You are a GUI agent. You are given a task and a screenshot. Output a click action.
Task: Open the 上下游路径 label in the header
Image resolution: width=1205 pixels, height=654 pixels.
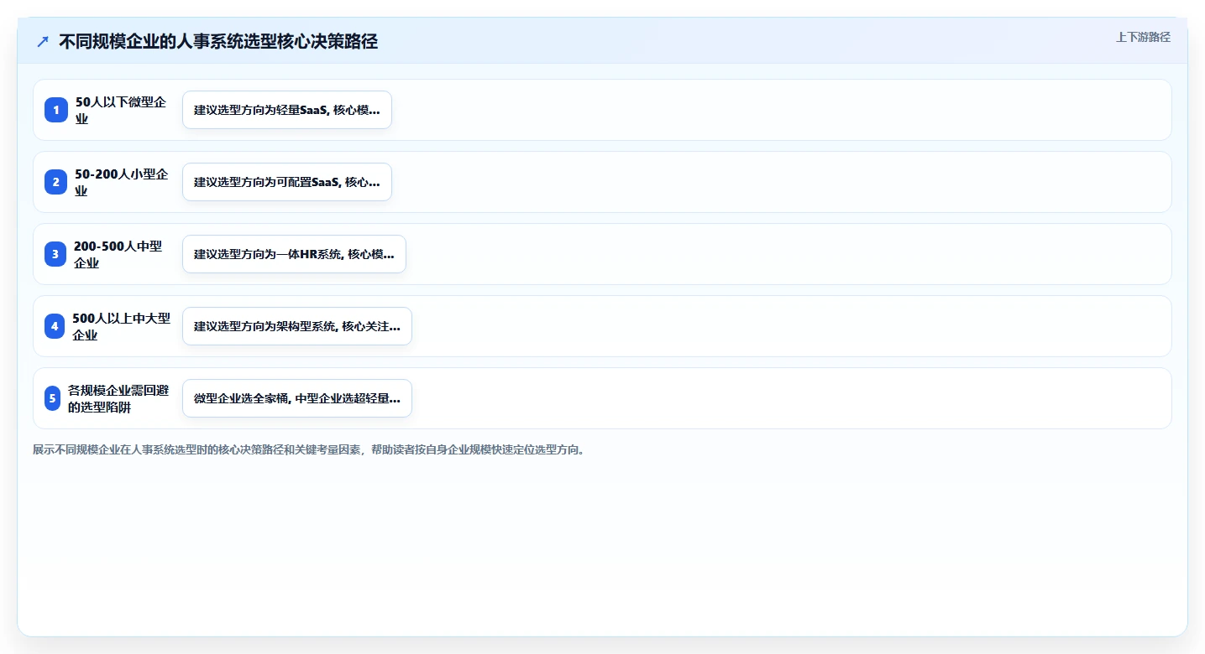pyautogui.click(x=1143, y=37)
